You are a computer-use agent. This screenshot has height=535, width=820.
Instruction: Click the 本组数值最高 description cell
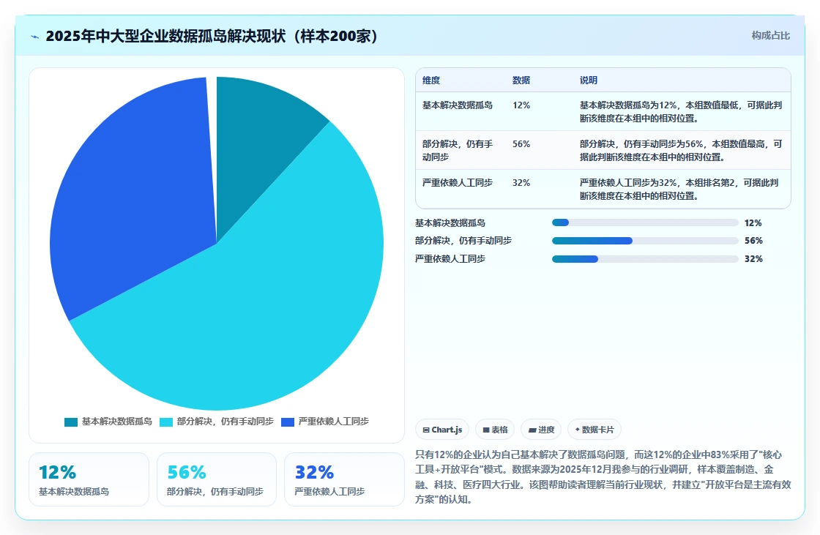[681, 150]
